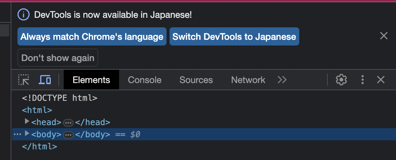Expand the body element triangle
The image size is (396, 160).
(27, 133)
